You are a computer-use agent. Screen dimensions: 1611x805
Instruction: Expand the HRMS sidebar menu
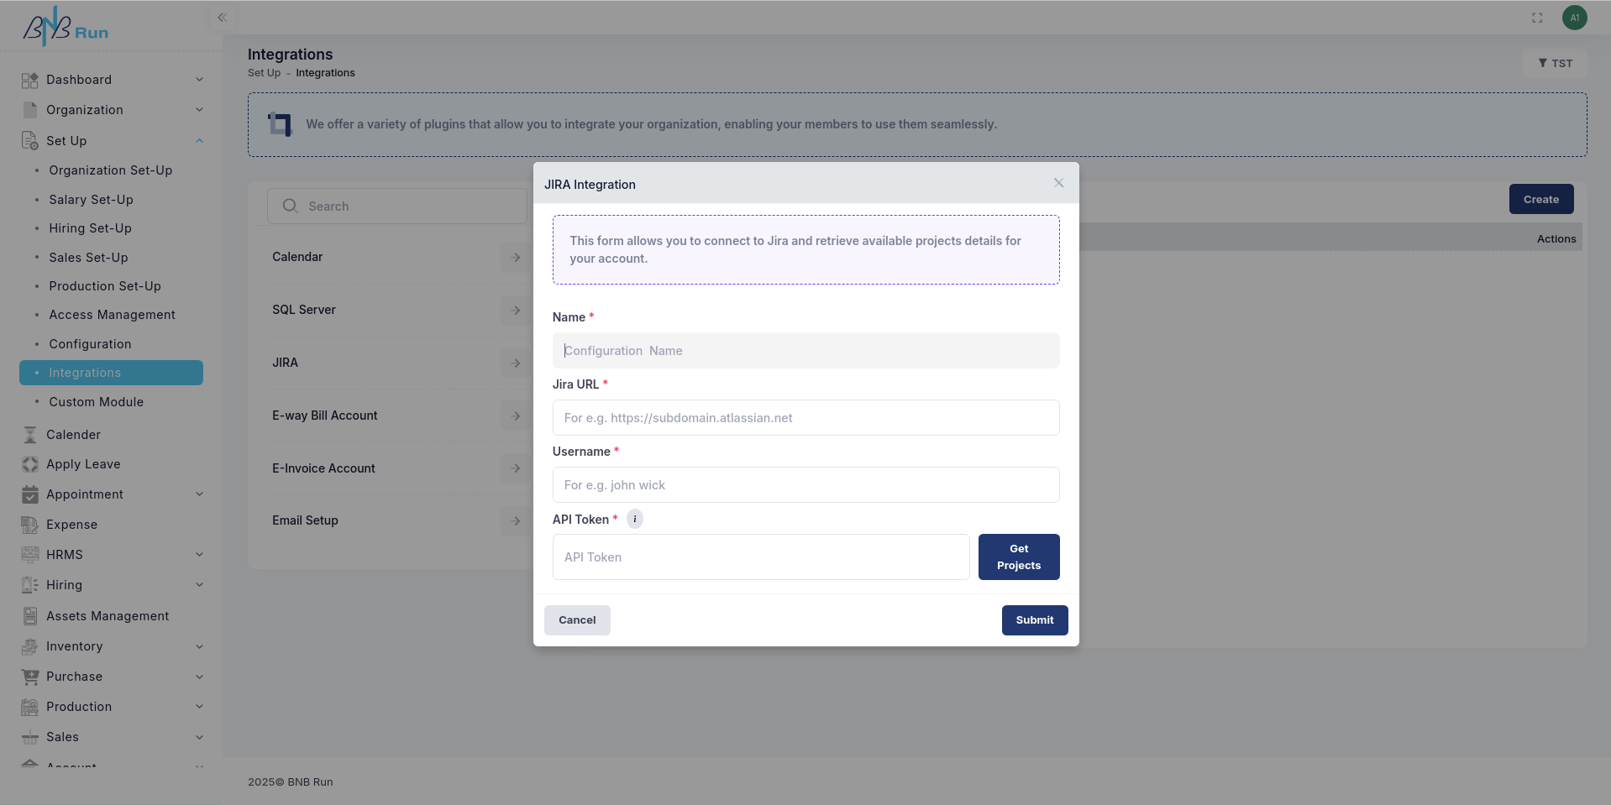(199, 555)
